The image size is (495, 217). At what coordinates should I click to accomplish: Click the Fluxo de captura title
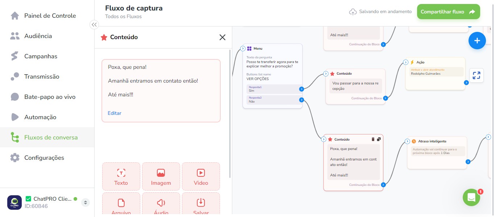coord(134,8)
